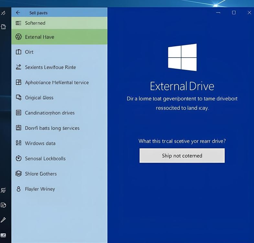Click the device icon beside Origical Gloss
Viewport: 254px width, 243px height.
coord(18,97)
